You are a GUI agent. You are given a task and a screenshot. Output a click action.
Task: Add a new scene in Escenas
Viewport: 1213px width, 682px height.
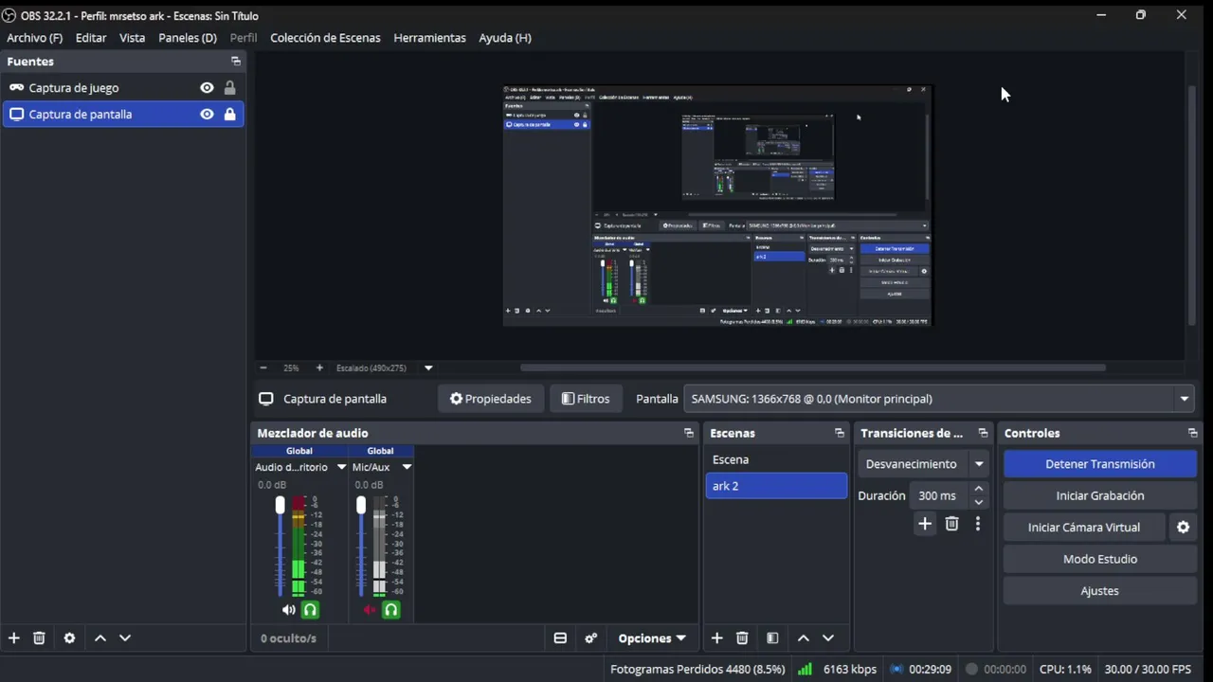click(x=717, y=638)
